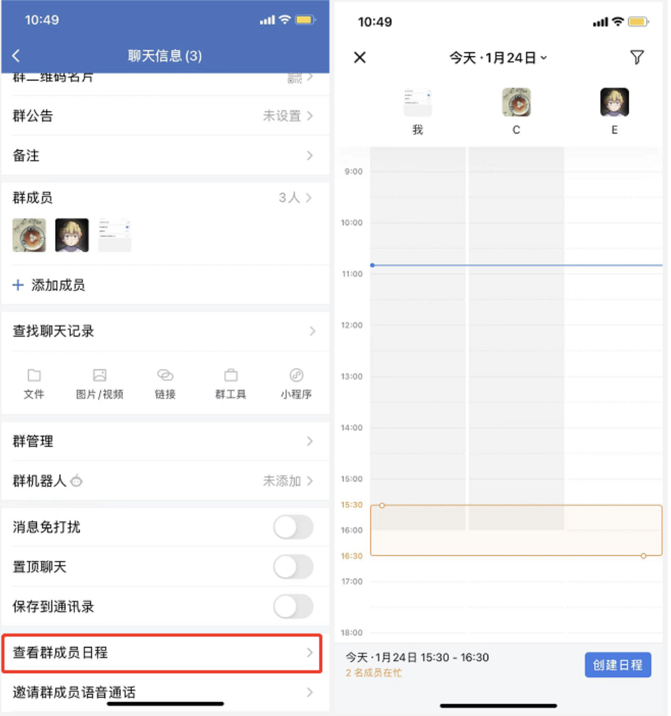Open 查看群成员日程 menu item

(x=162, y=652)
